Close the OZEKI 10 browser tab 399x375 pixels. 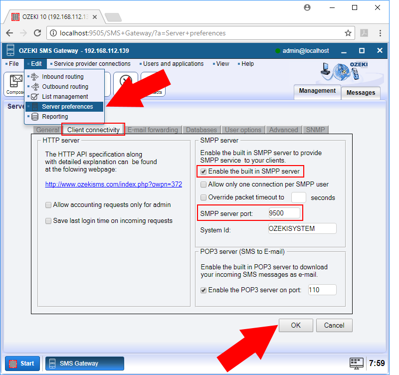[x=95, y=17]
